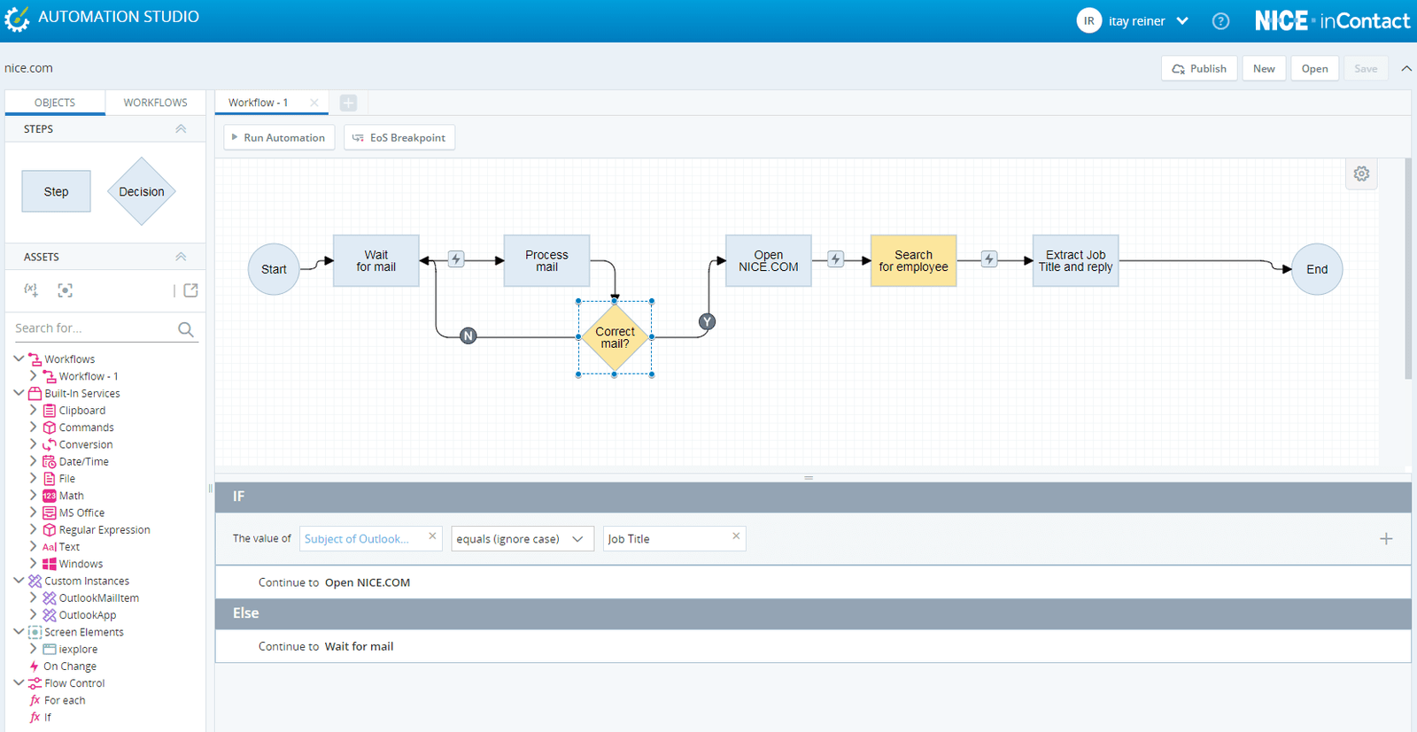The image size is (1417, 732).
Task: Select the Step shape in Steps
Action: (x=56, y=191)
